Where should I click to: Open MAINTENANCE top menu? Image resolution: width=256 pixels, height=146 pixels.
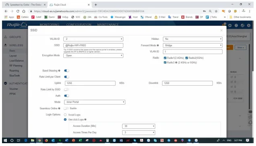108,25
